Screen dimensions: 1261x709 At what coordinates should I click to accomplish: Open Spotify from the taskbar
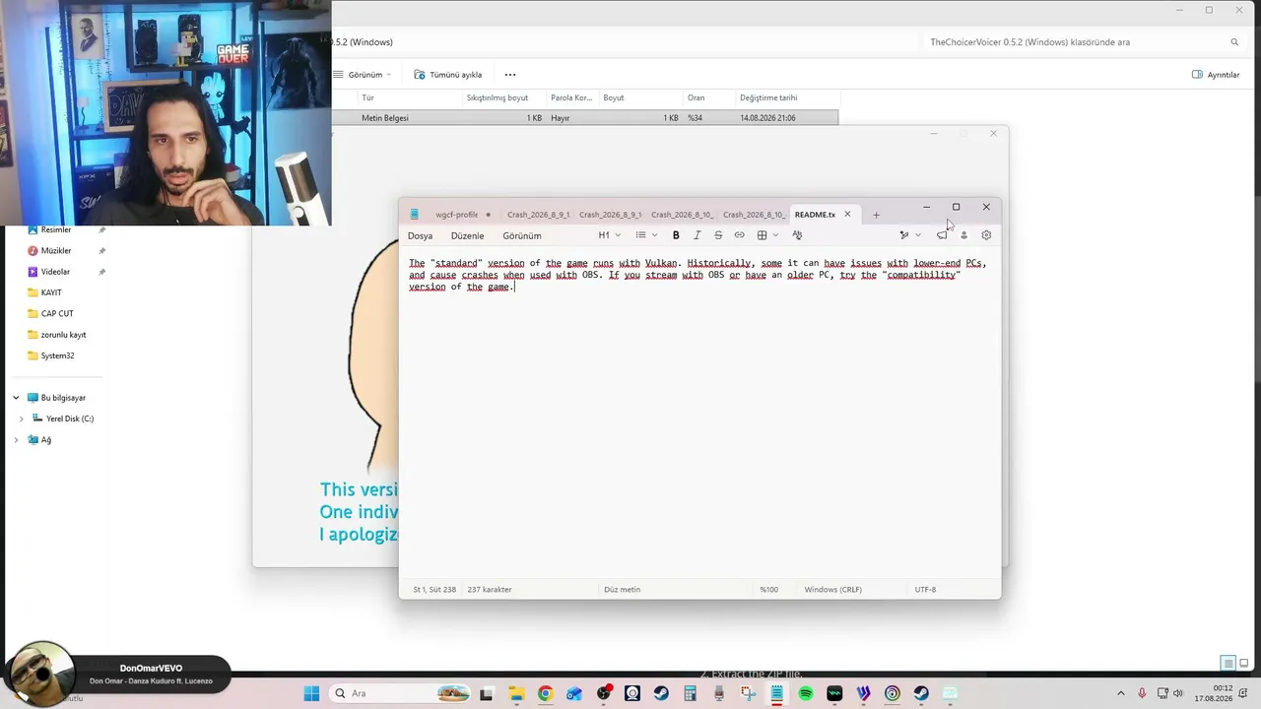tap(806, 693)
